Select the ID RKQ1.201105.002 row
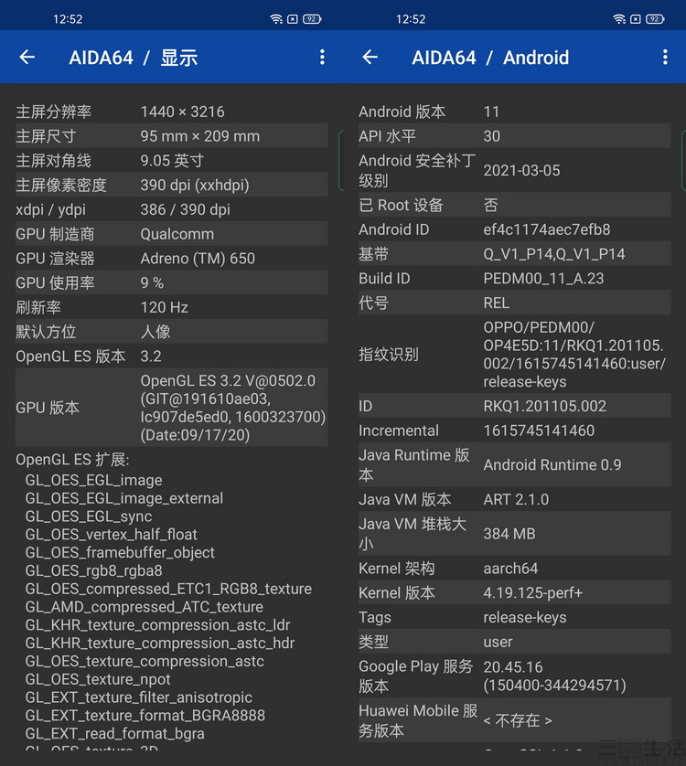Viewport: 686px width, 766px height. pos(515,406)
